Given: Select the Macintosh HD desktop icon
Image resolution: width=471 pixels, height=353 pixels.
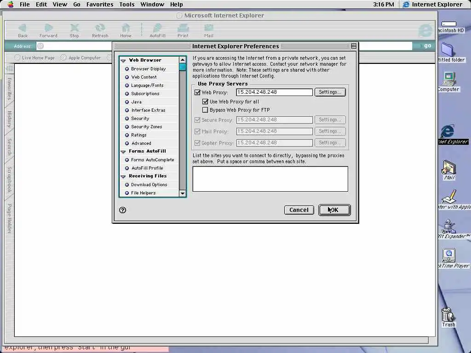Looking at the screenshot, I should point(449,24).
